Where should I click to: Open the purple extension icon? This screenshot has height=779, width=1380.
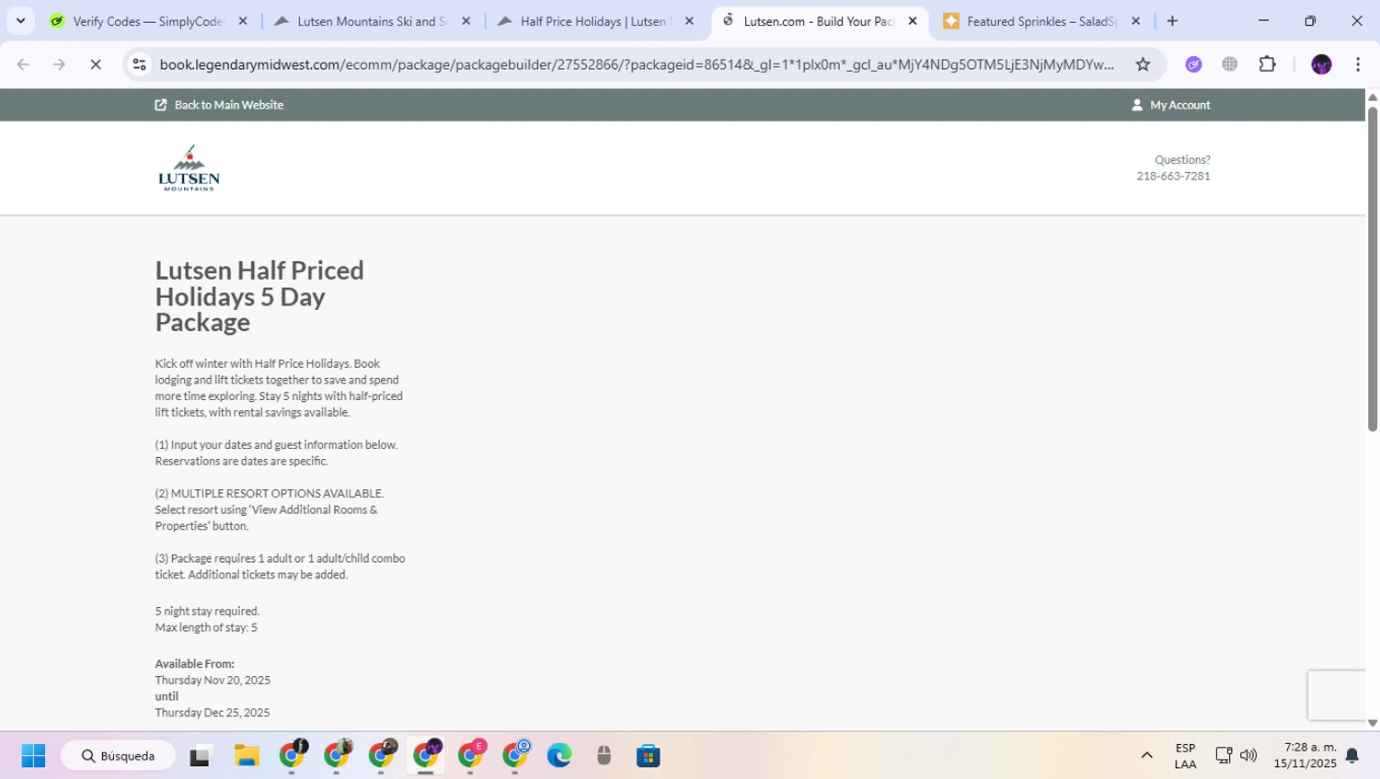click(1193, 64)
